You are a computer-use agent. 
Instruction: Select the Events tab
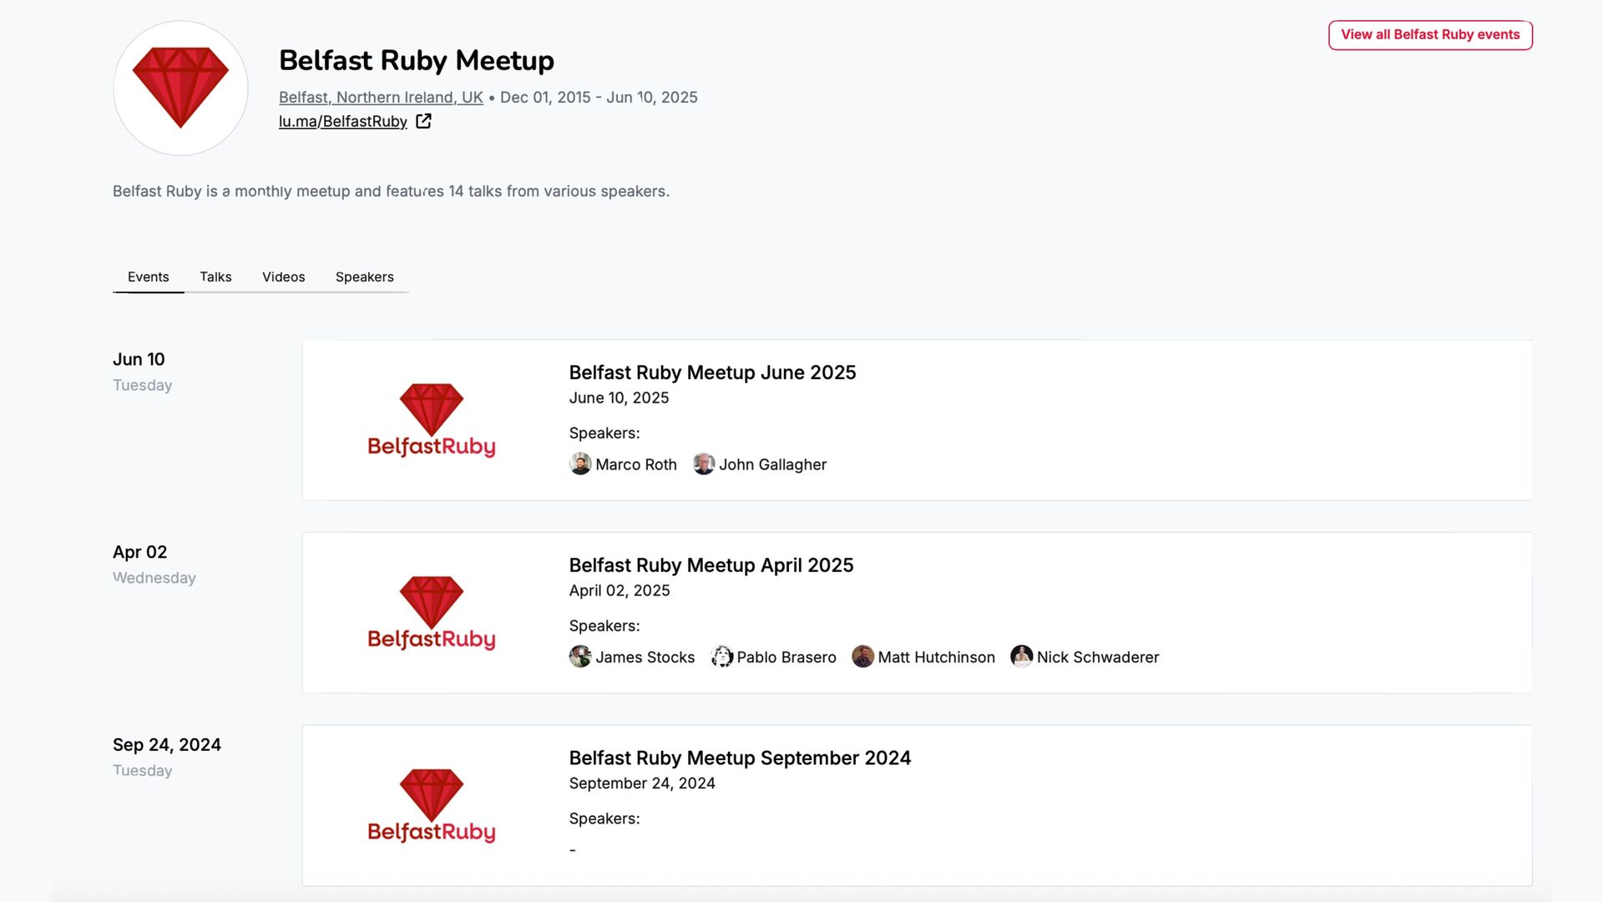pyautogui.click(x=148, y=276)
